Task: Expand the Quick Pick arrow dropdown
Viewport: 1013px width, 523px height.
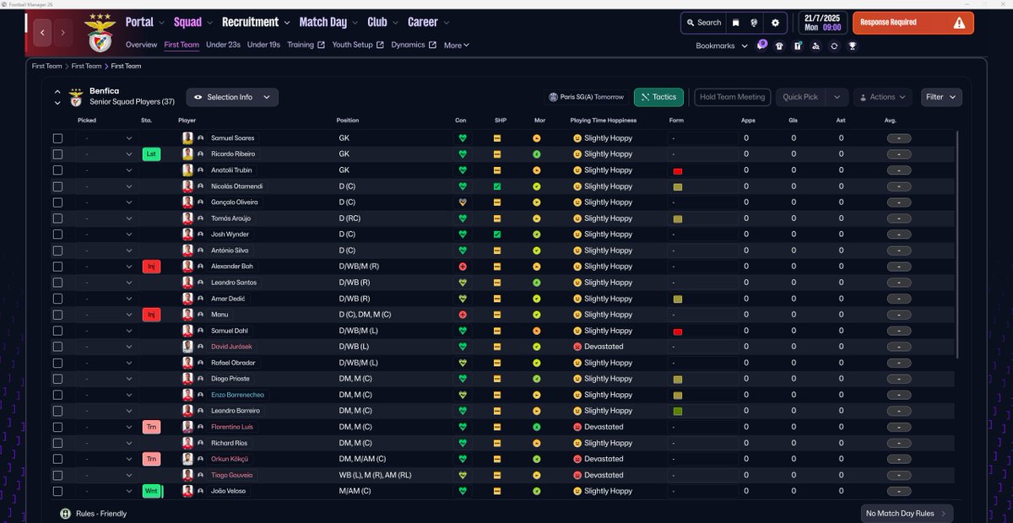Action: click(836, 97)
